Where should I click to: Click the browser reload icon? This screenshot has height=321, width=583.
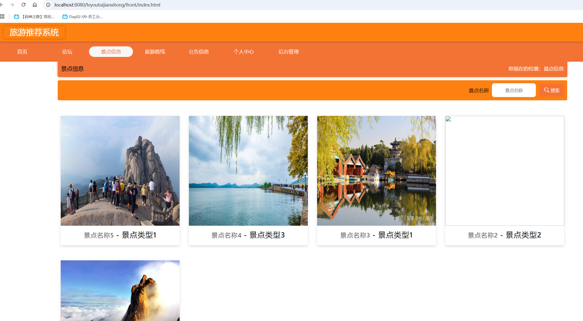[23, 5]
